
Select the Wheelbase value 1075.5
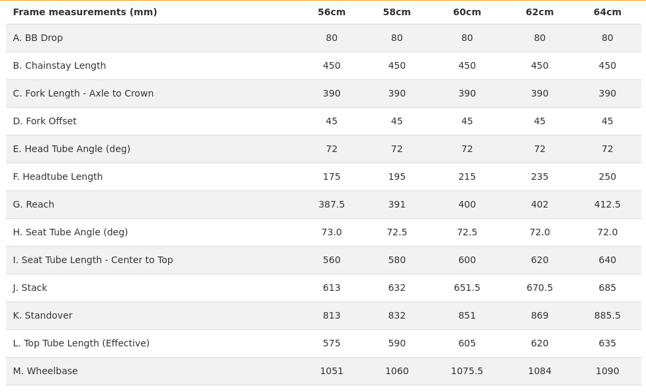pyautogui.click(x=467, y=371)
